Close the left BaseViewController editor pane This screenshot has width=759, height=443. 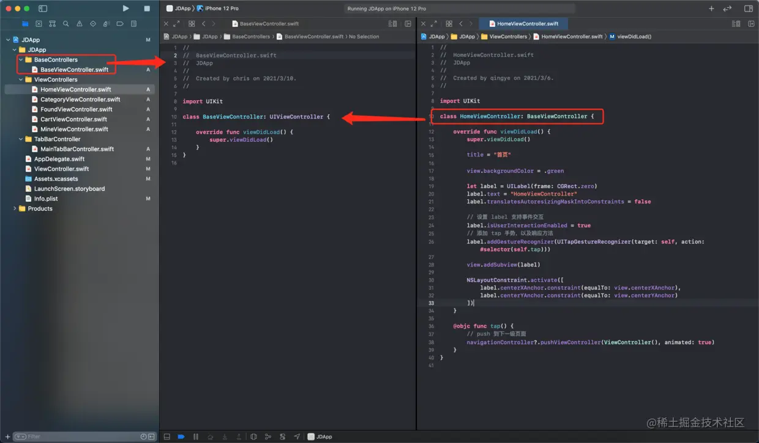166,24
